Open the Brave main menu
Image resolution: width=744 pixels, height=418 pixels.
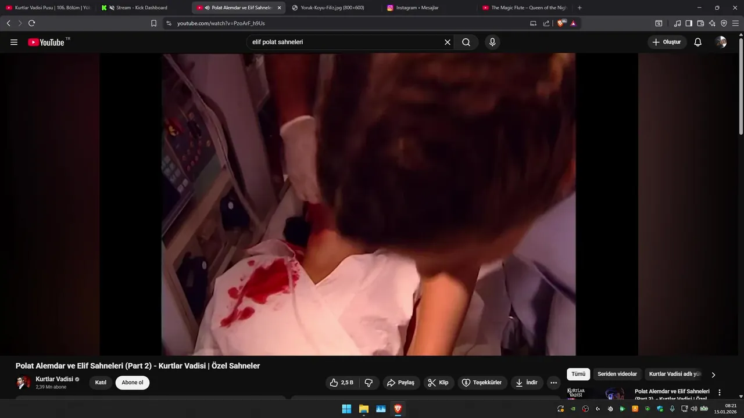[x=735, y=23]
